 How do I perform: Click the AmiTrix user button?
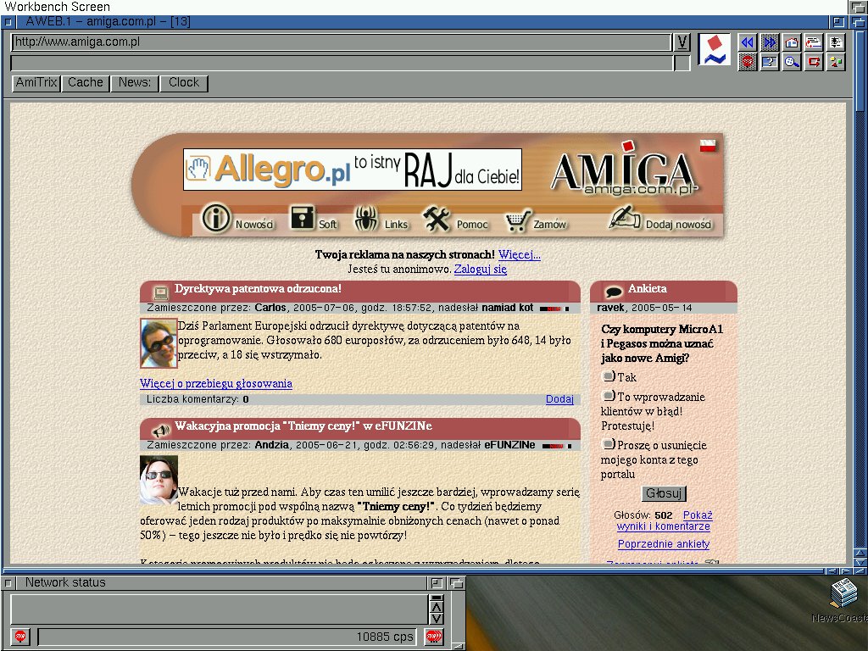point(36,83)
